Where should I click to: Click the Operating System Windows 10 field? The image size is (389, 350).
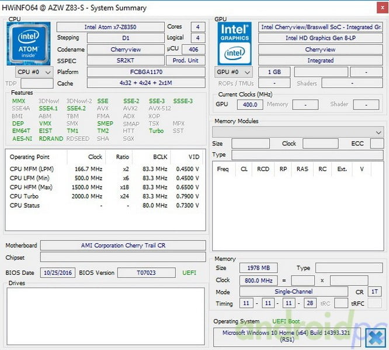pyautogui.click(x=286, y=336)
